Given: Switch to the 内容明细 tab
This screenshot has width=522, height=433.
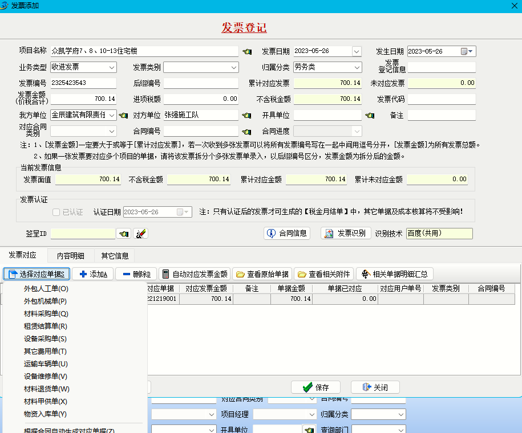Looking at the screenshot, I should [x=71, y=255].
